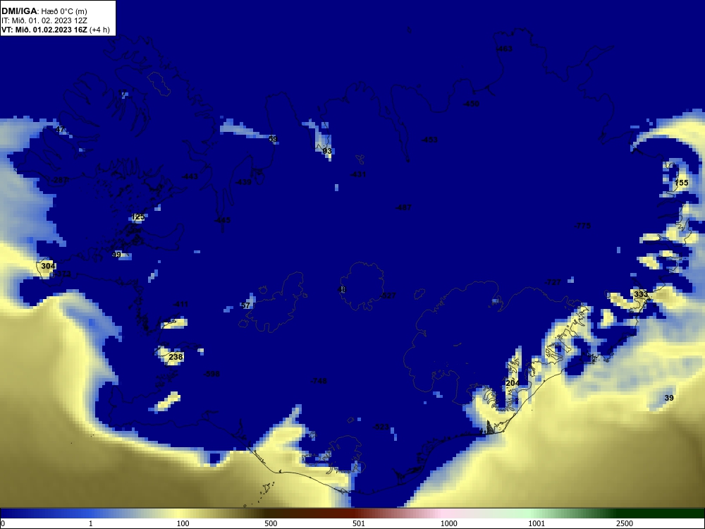
Task: Click the 238 value on the map
Action: 176,357
